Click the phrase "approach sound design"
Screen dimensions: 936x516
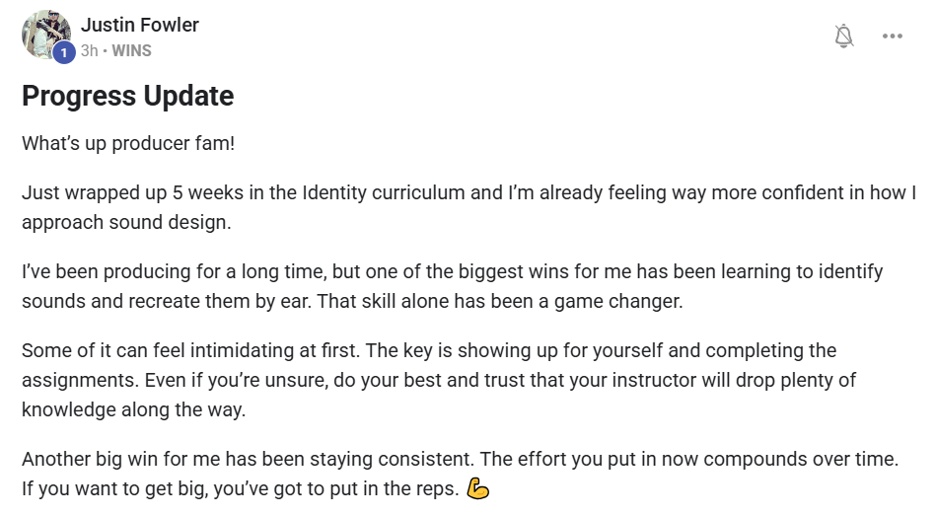(x=125, y=222)
